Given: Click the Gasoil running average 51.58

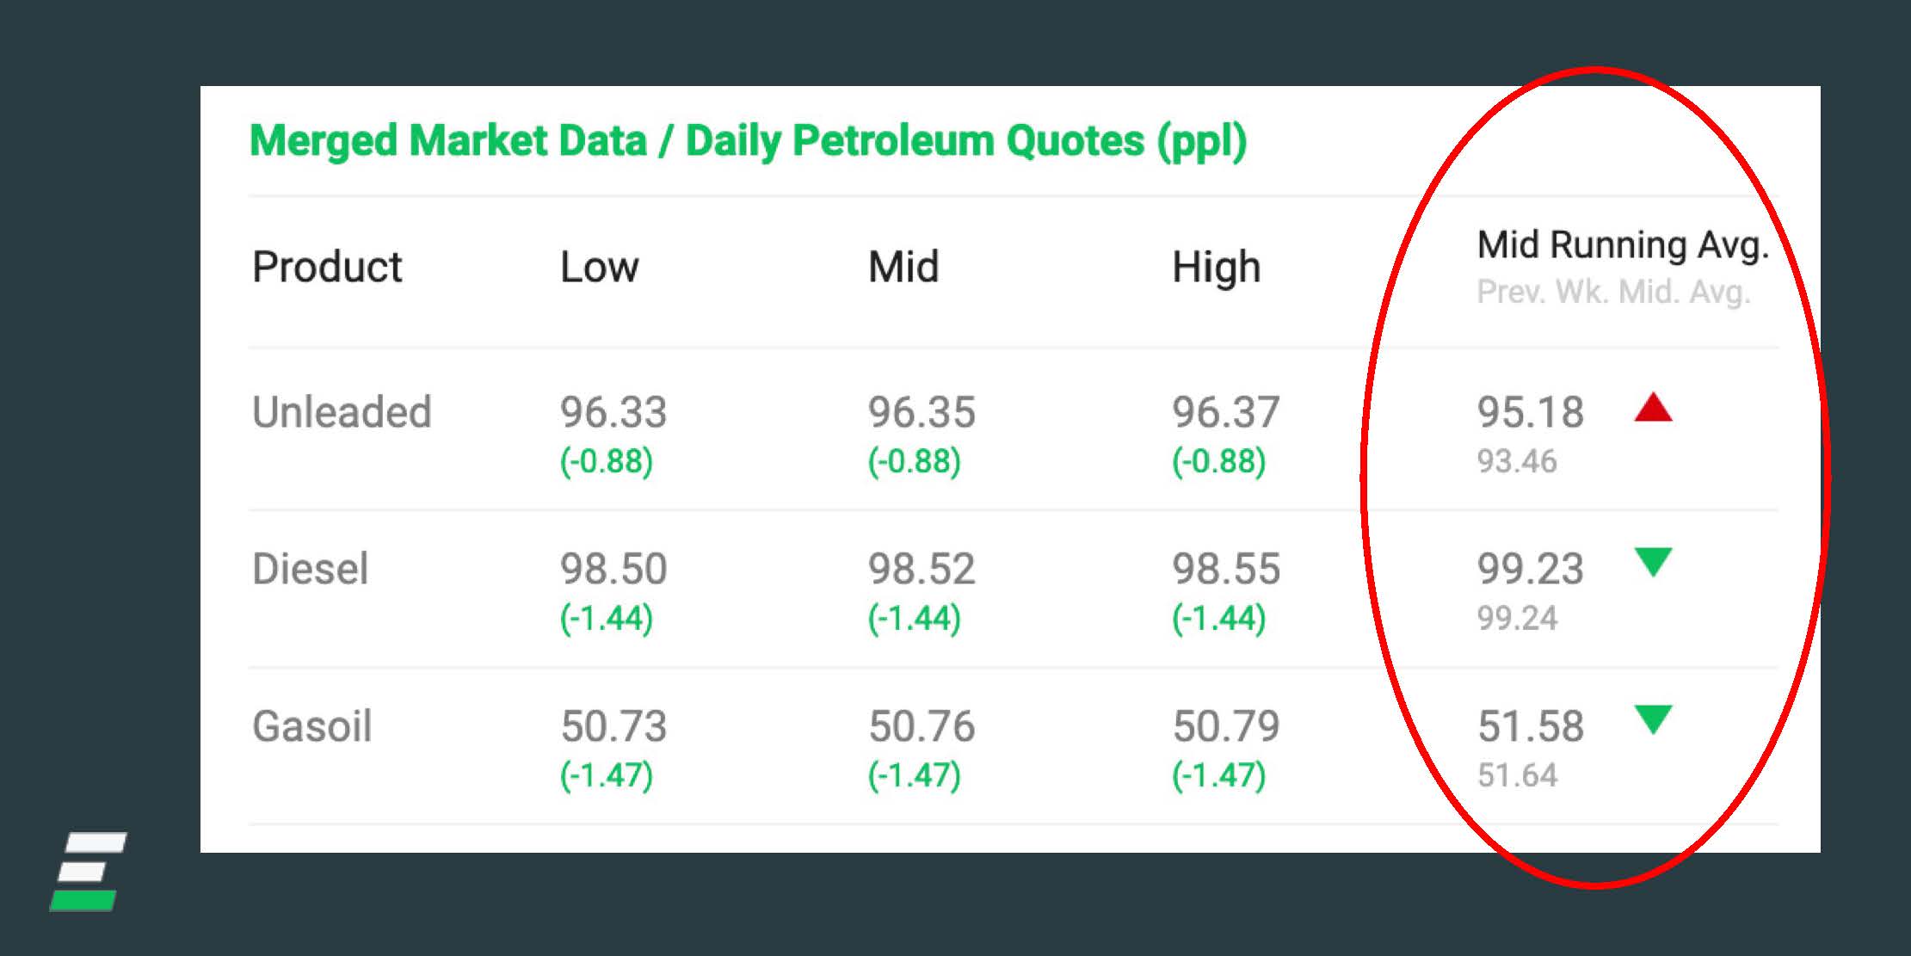Looking at the screenshot, I should (1530, 726).
